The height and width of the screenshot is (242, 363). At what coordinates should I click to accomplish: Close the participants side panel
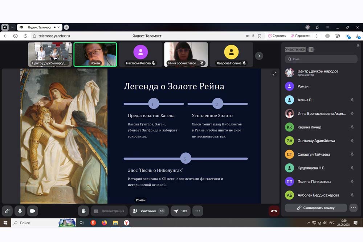click(358, 46)
